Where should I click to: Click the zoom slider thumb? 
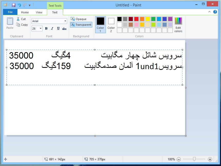[194, 159]
